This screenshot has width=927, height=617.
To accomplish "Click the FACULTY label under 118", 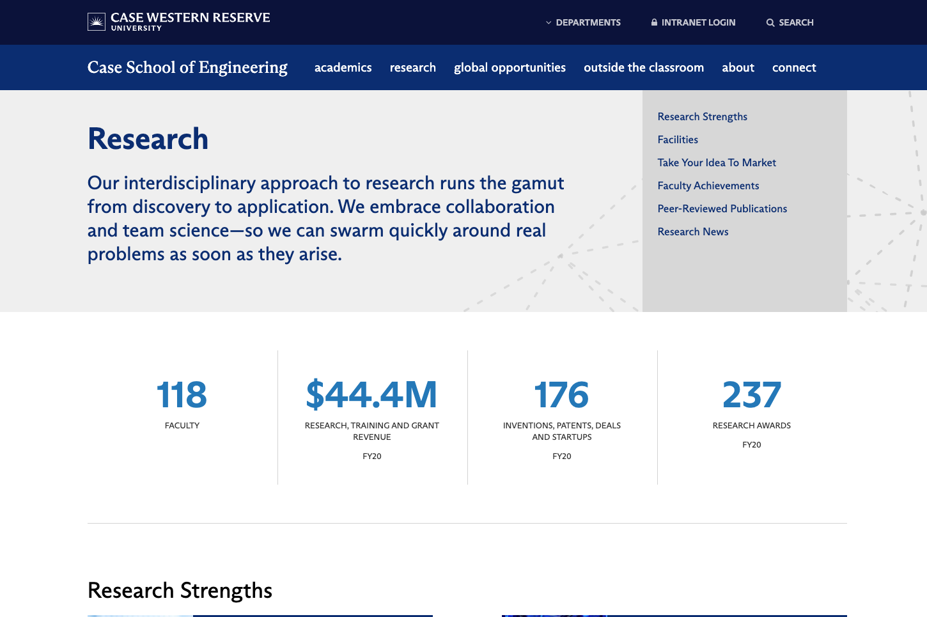I will pyautogui.click(x=182, y=425).
